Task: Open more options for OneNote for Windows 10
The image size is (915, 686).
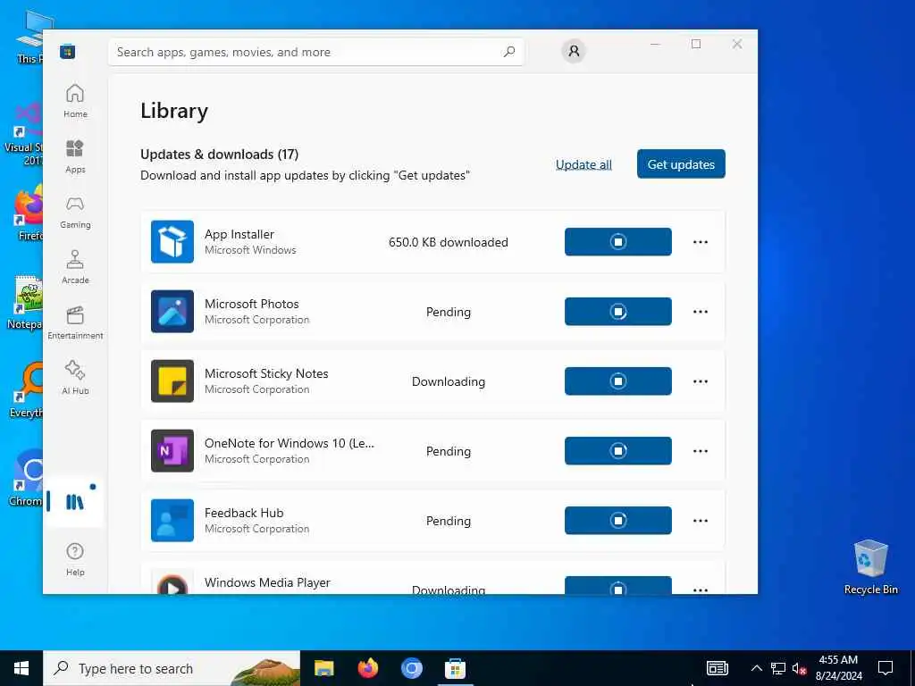Action: (x=701, y=451)
